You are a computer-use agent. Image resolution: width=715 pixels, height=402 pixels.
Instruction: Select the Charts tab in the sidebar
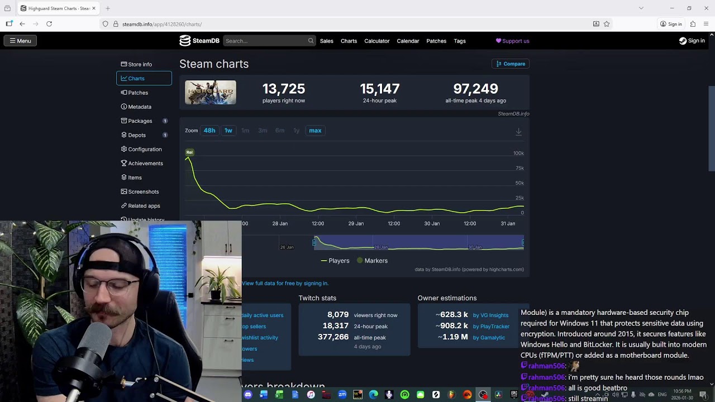[x=144, y=78]
